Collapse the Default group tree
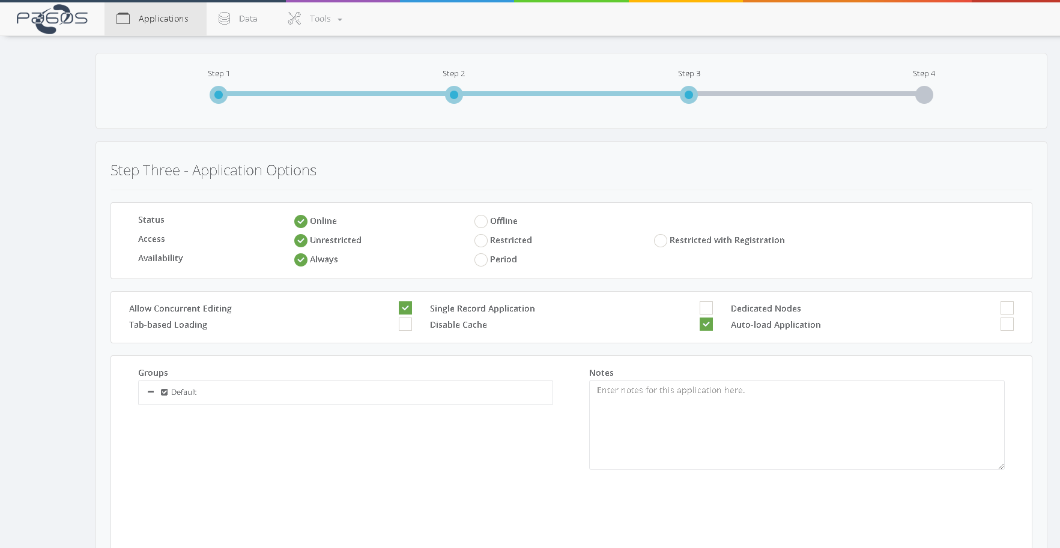 [151, 392]
